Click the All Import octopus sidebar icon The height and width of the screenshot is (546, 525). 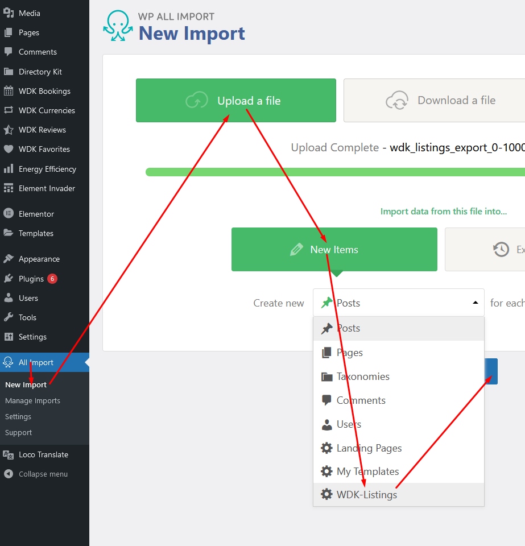(x=9, y=362)
